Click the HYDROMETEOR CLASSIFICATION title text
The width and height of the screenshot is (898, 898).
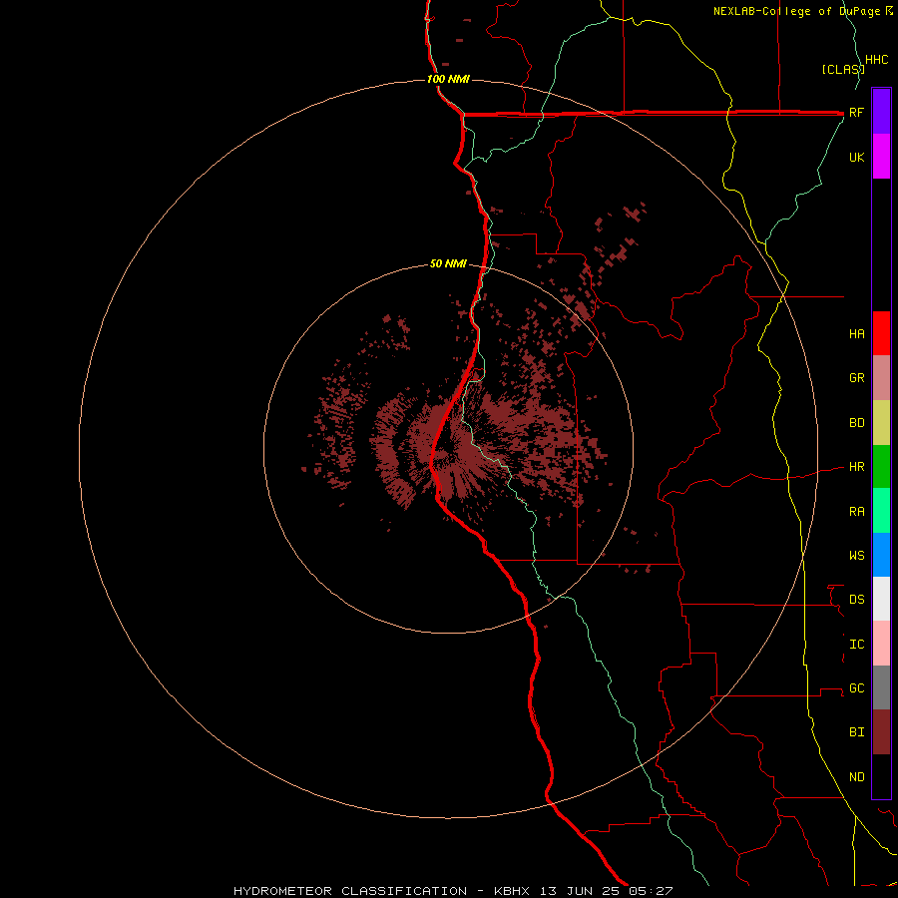[x=350, y=891]
